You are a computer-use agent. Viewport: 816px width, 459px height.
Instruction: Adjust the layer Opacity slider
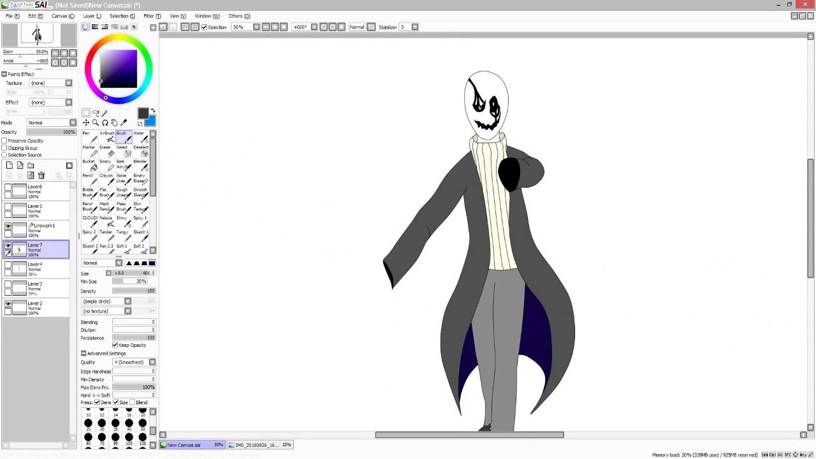(x=51, y=132)
